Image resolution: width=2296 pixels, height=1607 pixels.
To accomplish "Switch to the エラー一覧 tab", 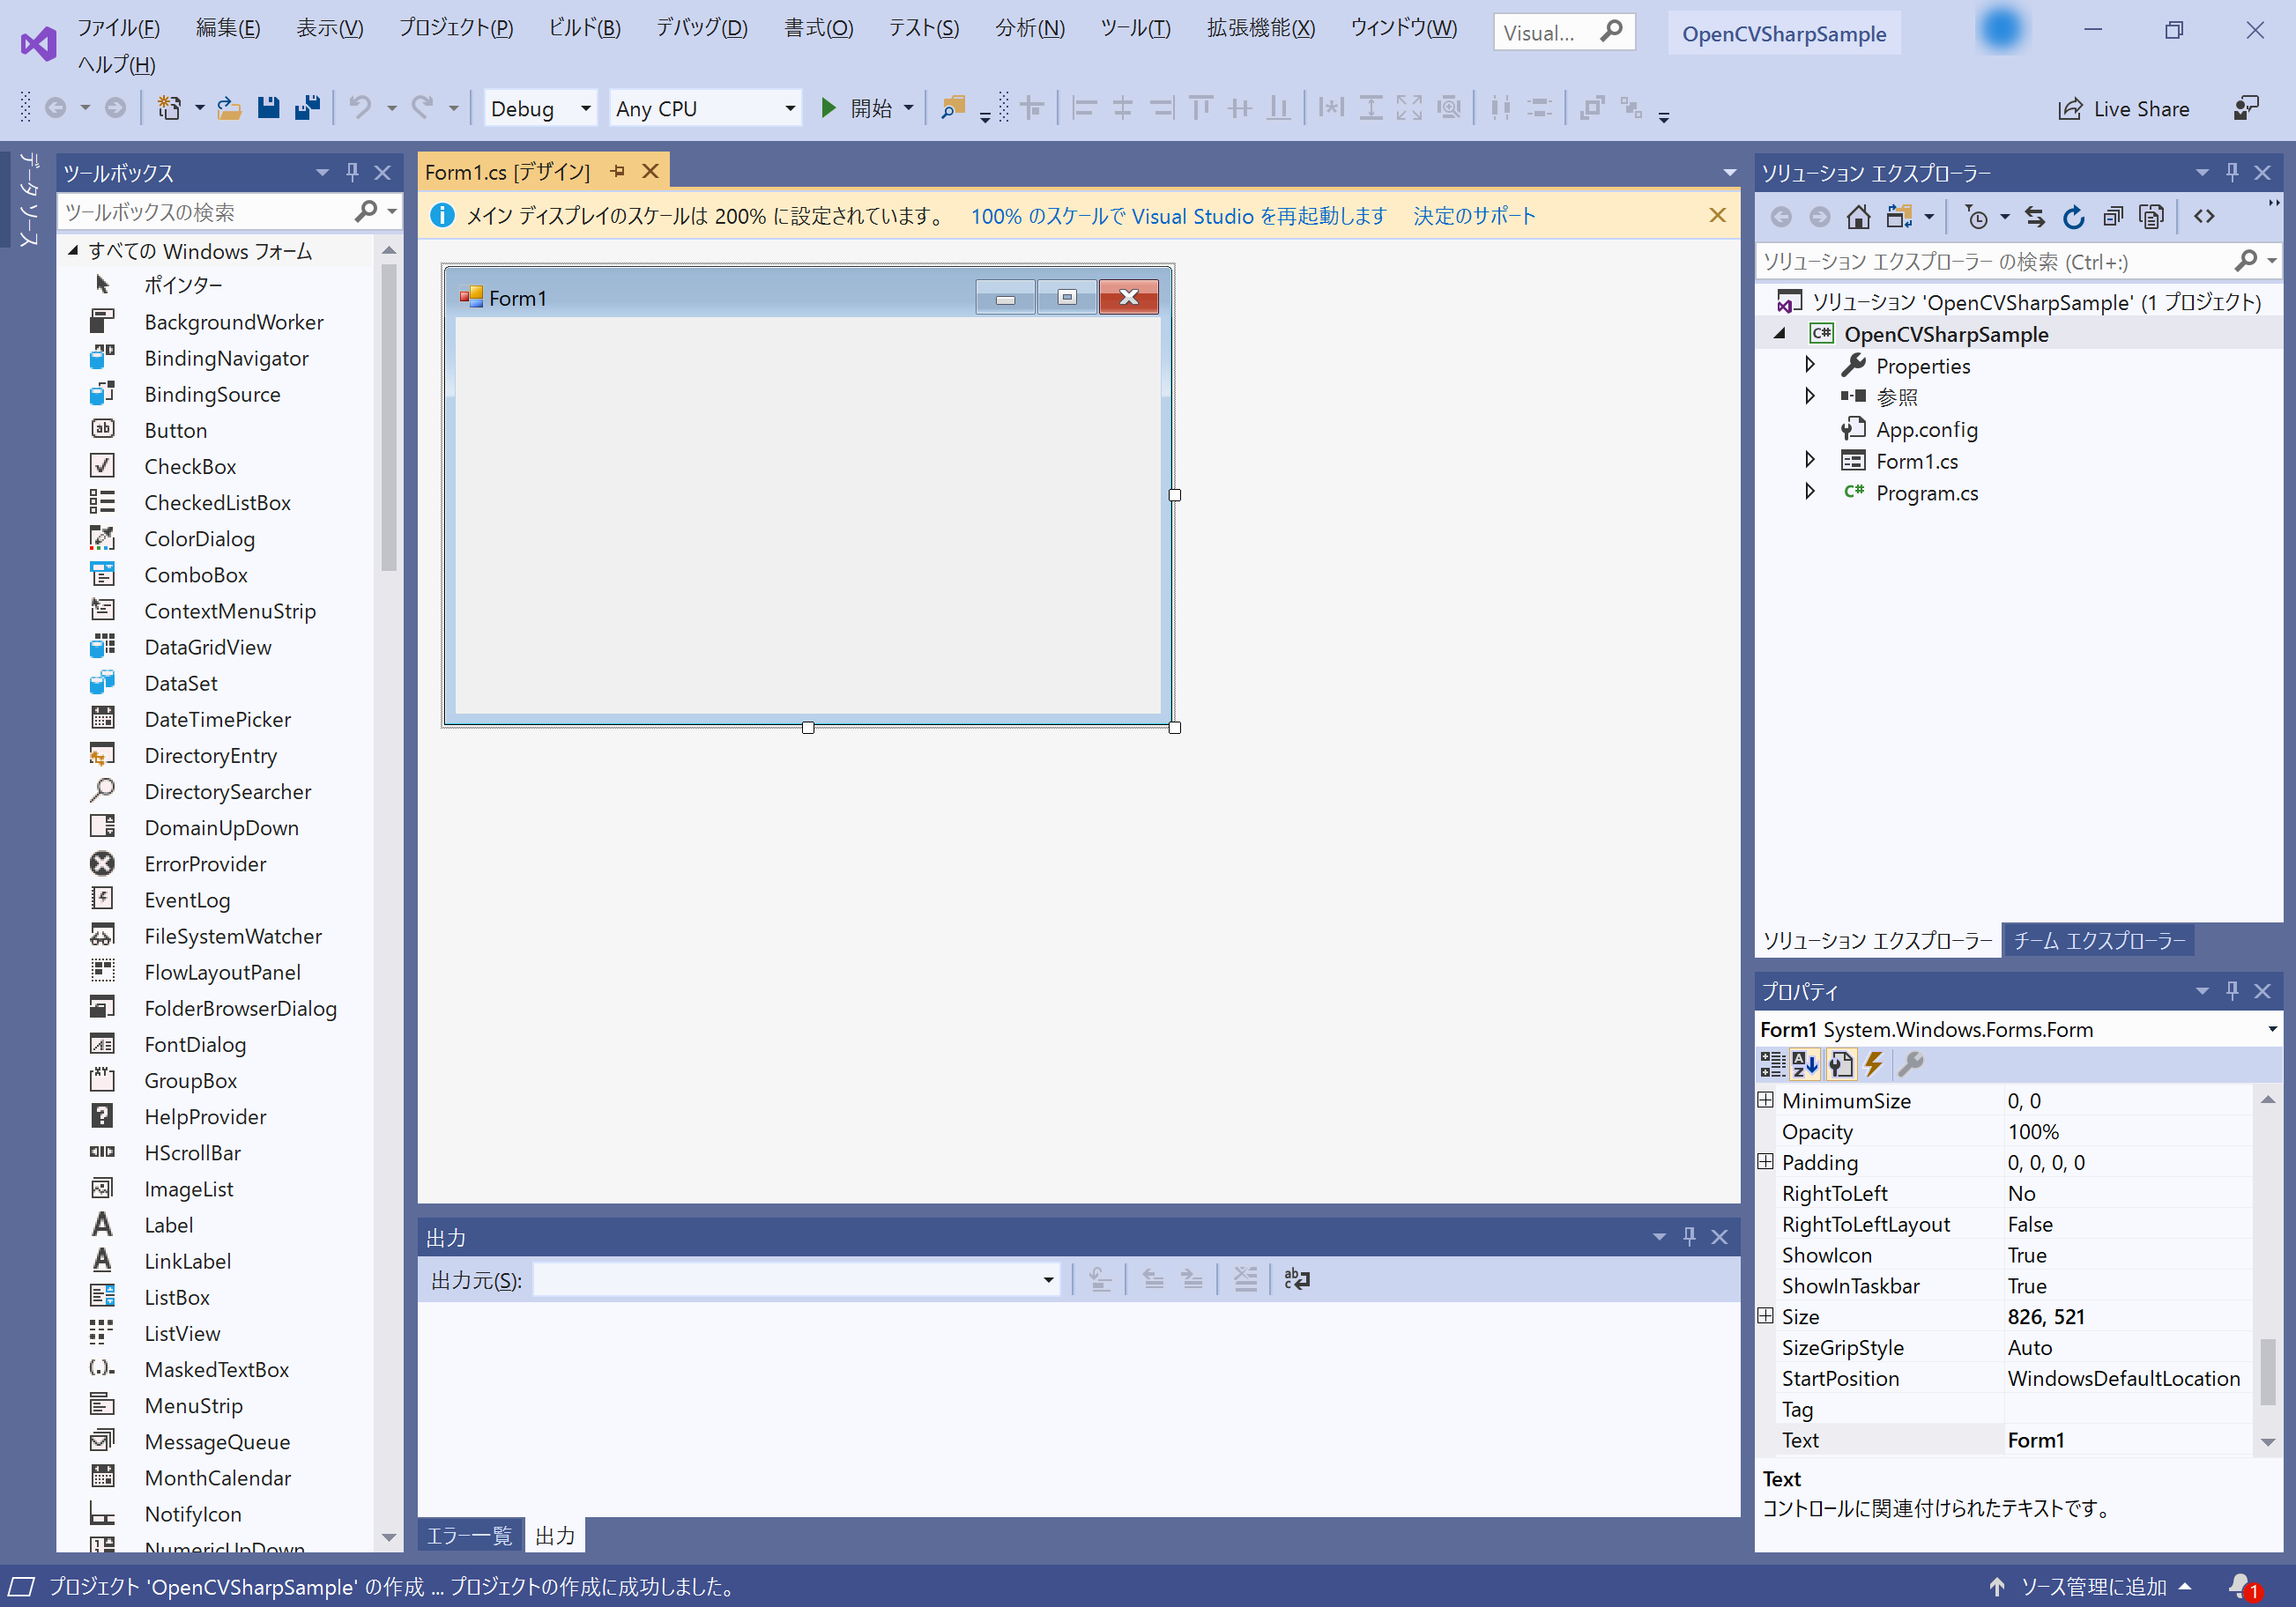I will coord(469,1535).
